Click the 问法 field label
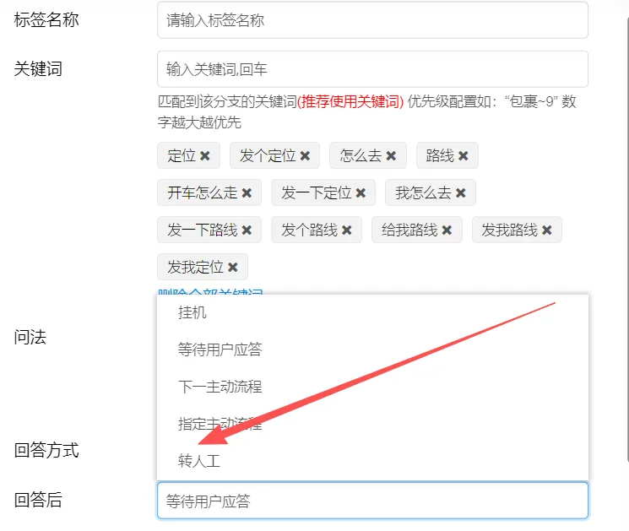The height and width of the screenshot is (531, 629). tap(30, 337)
